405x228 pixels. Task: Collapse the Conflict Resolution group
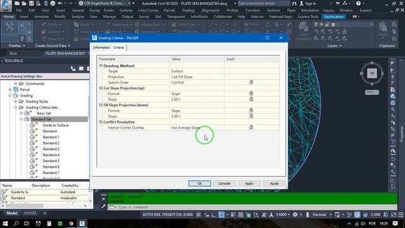coord(101,122)
